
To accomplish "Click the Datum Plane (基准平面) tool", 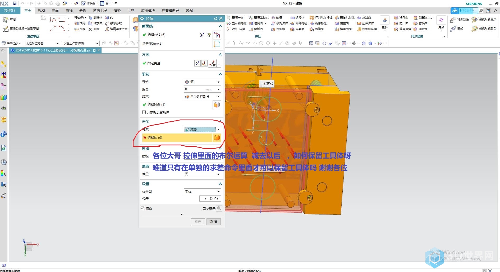I will point(235,17).
